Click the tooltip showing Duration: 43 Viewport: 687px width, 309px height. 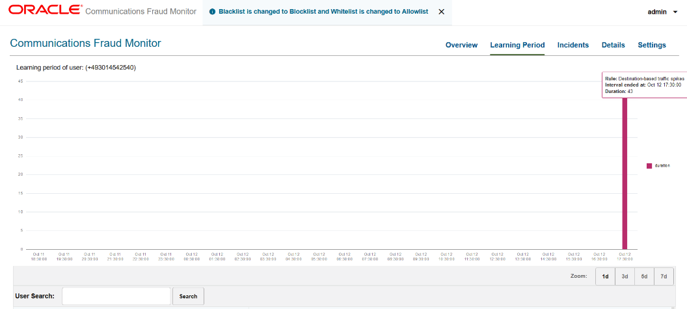[x=645, y=85]
